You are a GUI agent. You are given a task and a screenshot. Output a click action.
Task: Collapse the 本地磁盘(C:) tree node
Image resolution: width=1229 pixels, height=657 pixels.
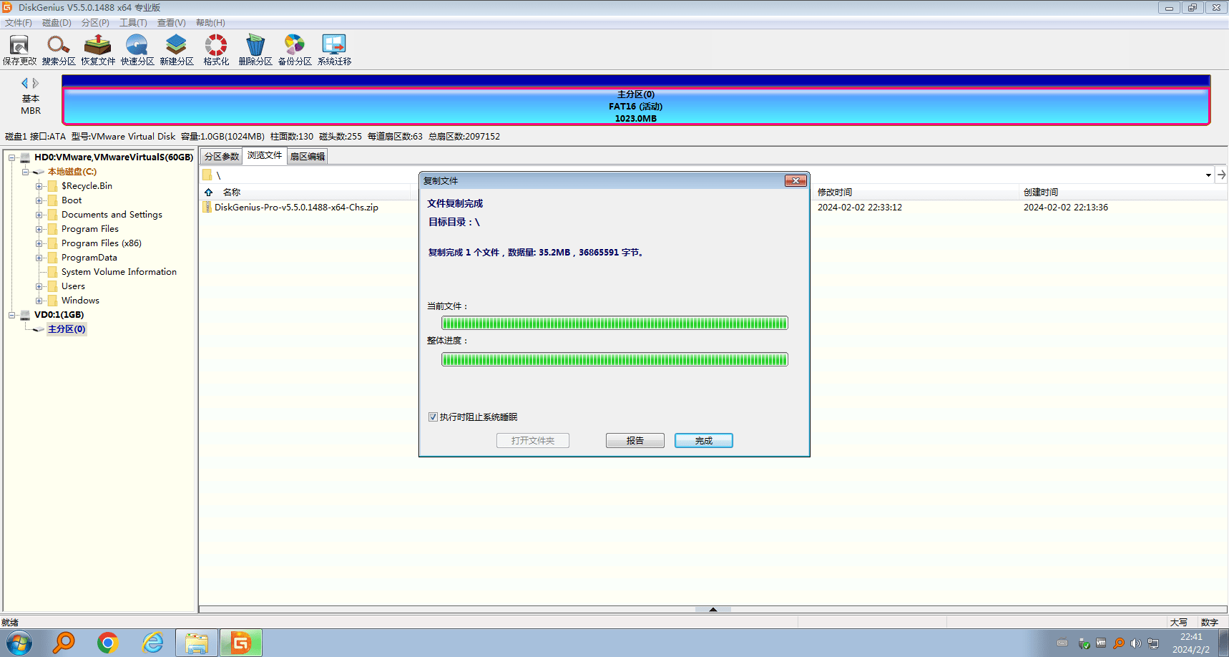(x=26, y=172)
